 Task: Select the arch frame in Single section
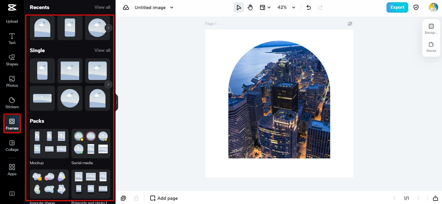point(97,98)
